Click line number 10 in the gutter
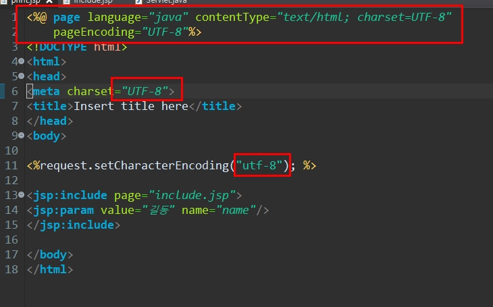The width and height of the screenshot is (493, 307). point(11,150)
